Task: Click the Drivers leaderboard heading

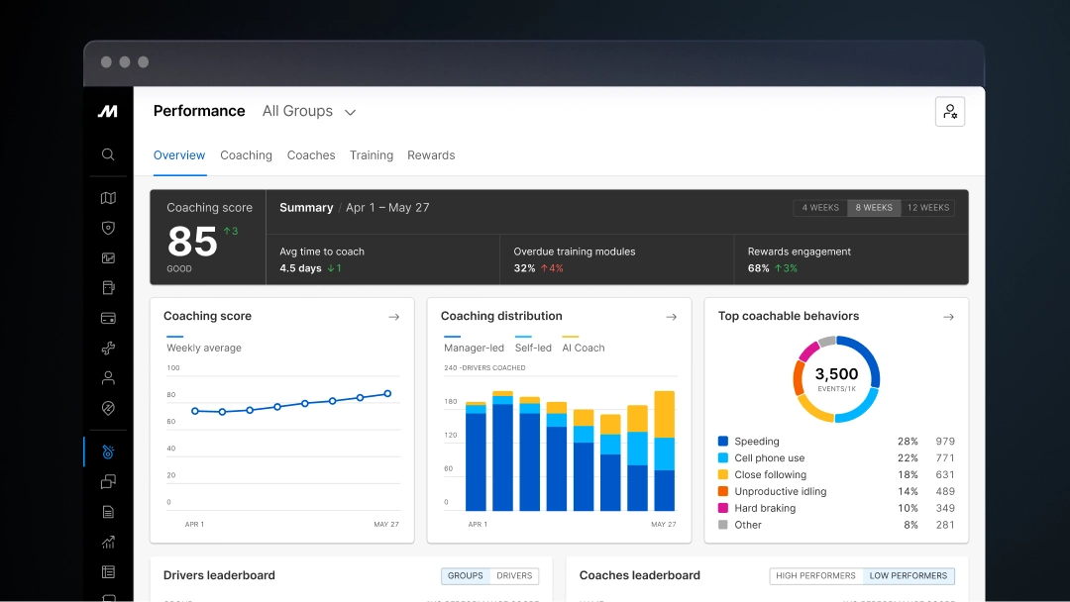Action: 219,575
